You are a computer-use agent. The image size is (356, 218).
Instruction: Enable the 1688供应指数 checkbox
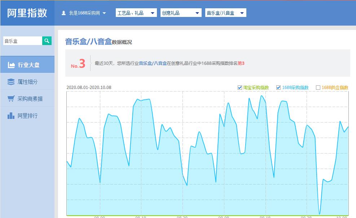318,87
